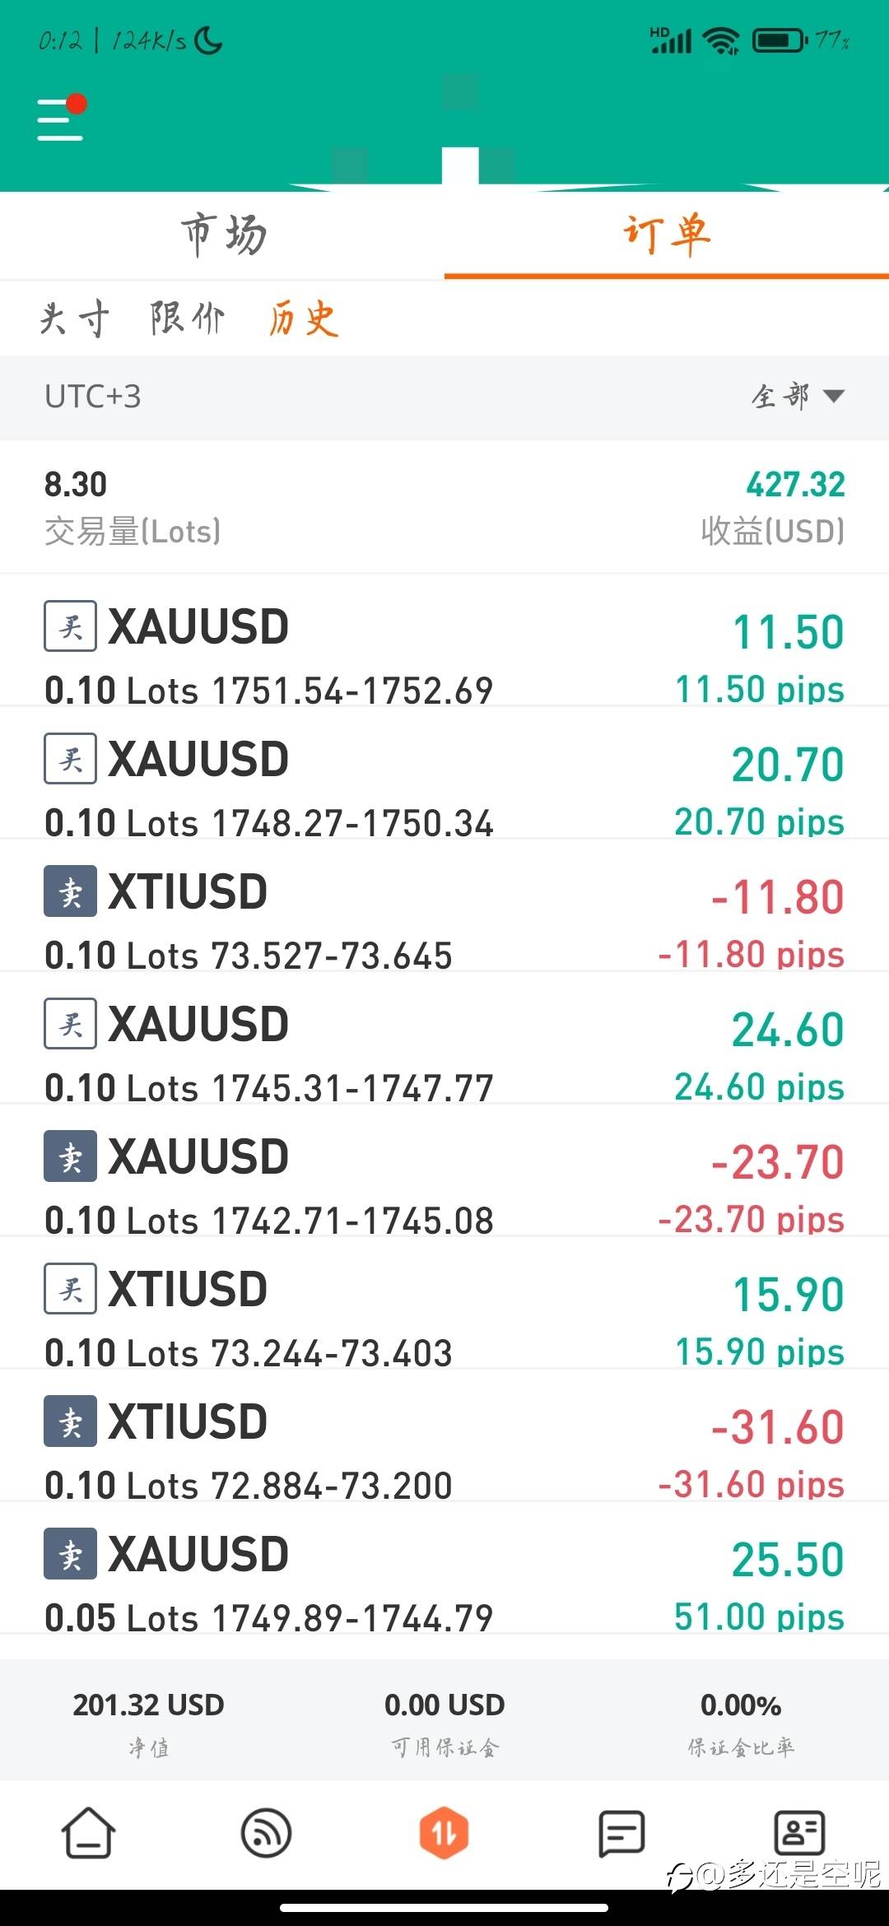Viewport: 889px width, 1926px height.
Task: Click the dropdown arrow next to 全部
Action: 833,397
